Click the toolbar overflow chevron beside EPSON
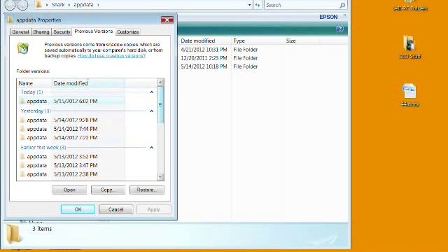The height and width of the screenshot is (252, 448). click(344, 15)
